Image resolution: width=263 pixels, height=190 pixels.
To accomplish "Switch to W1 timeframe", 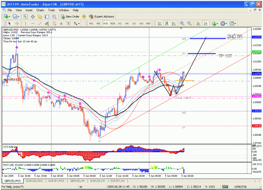I will coord(141,24).
